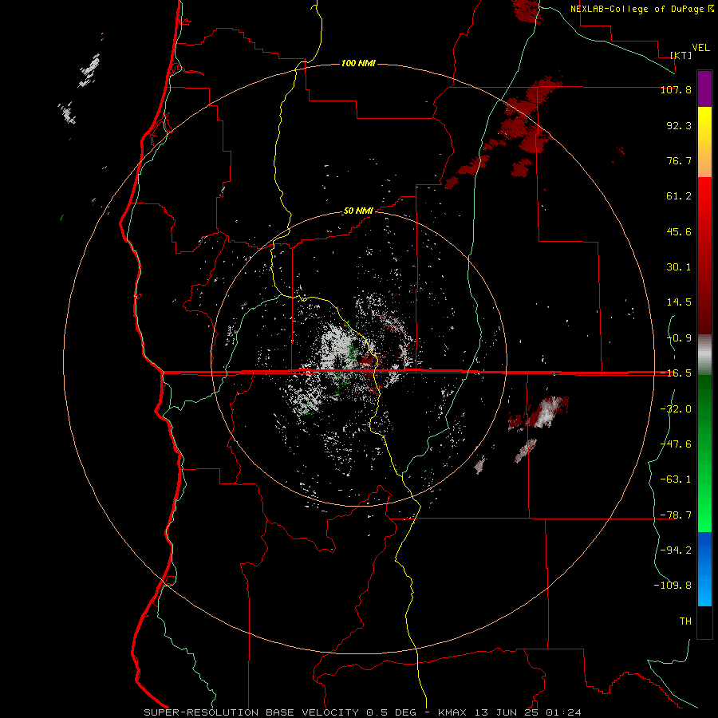The image size is (718, 718).
Task: Click the purple segment of velocity color bar
Action: (704, 89)
